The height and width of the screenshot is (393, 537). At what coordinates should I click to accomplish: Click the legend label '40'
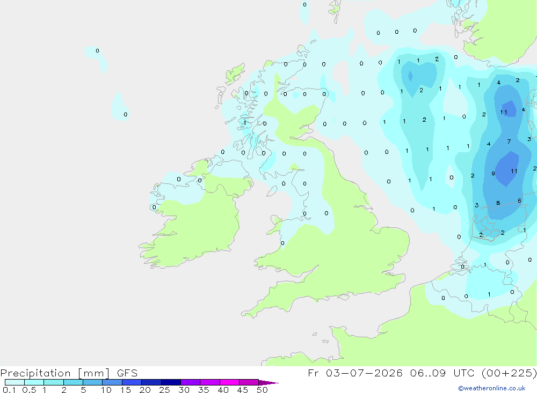[223, 390]
